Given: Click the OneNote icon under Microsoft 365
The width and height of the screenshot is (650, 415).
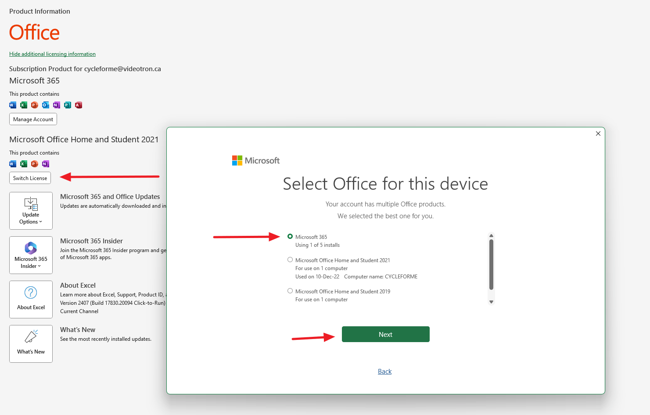Looking at the screenshot, I should point(57,105).
